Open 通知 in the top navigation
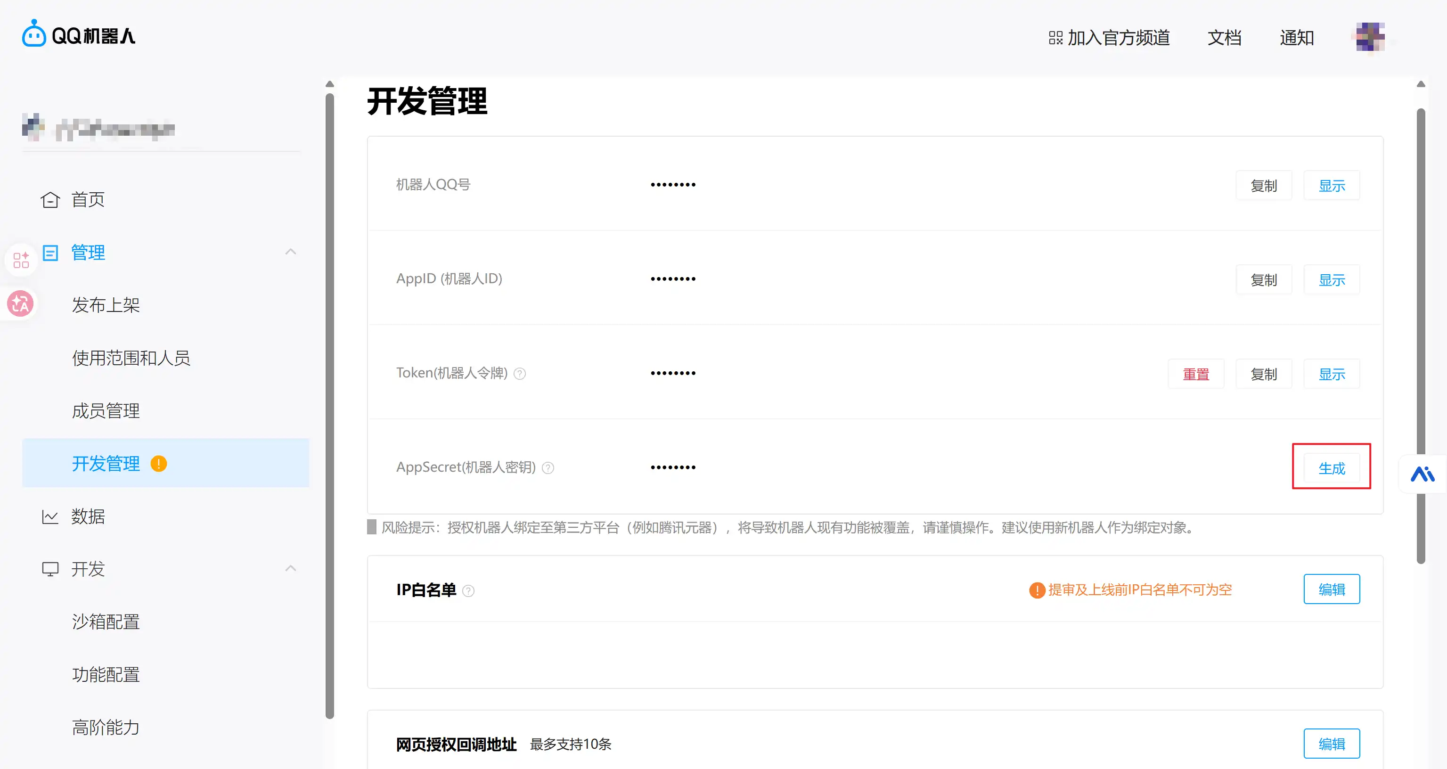The width and height of the screenshot is (1447, 769). (x=1297, y=37)
